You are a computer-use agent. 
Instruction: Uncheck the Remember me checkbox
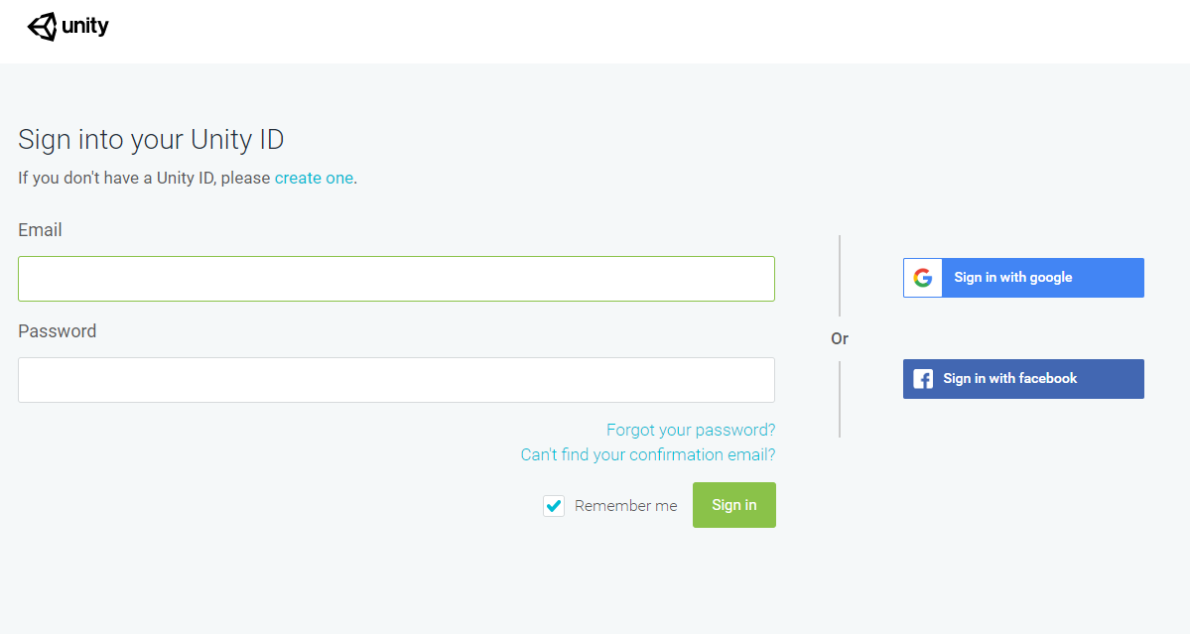(x=554, y=506)
